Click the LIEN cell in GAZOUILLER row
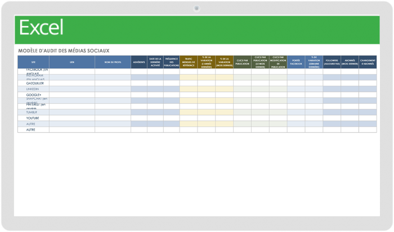Screen dimensions: 394x232 pos(72,83)
